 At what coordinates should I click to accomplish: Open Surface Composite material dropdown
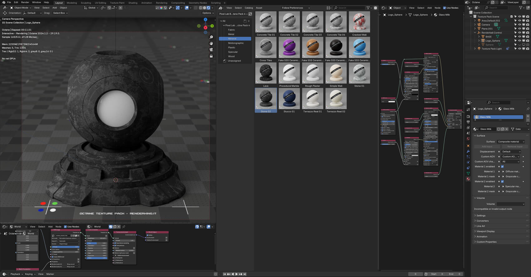tap(511, 142)
